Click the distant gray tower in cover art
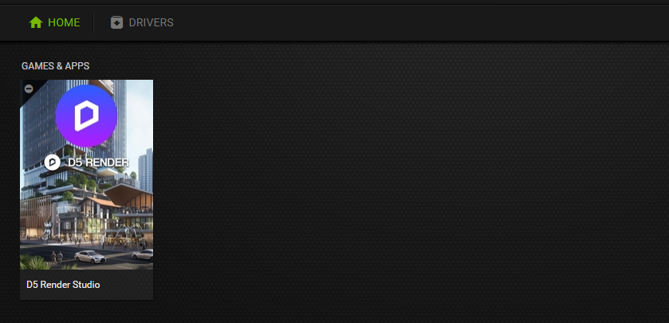The width and height of the screenshot is (669, 323). pyautogui.click(x=145, y=171)
